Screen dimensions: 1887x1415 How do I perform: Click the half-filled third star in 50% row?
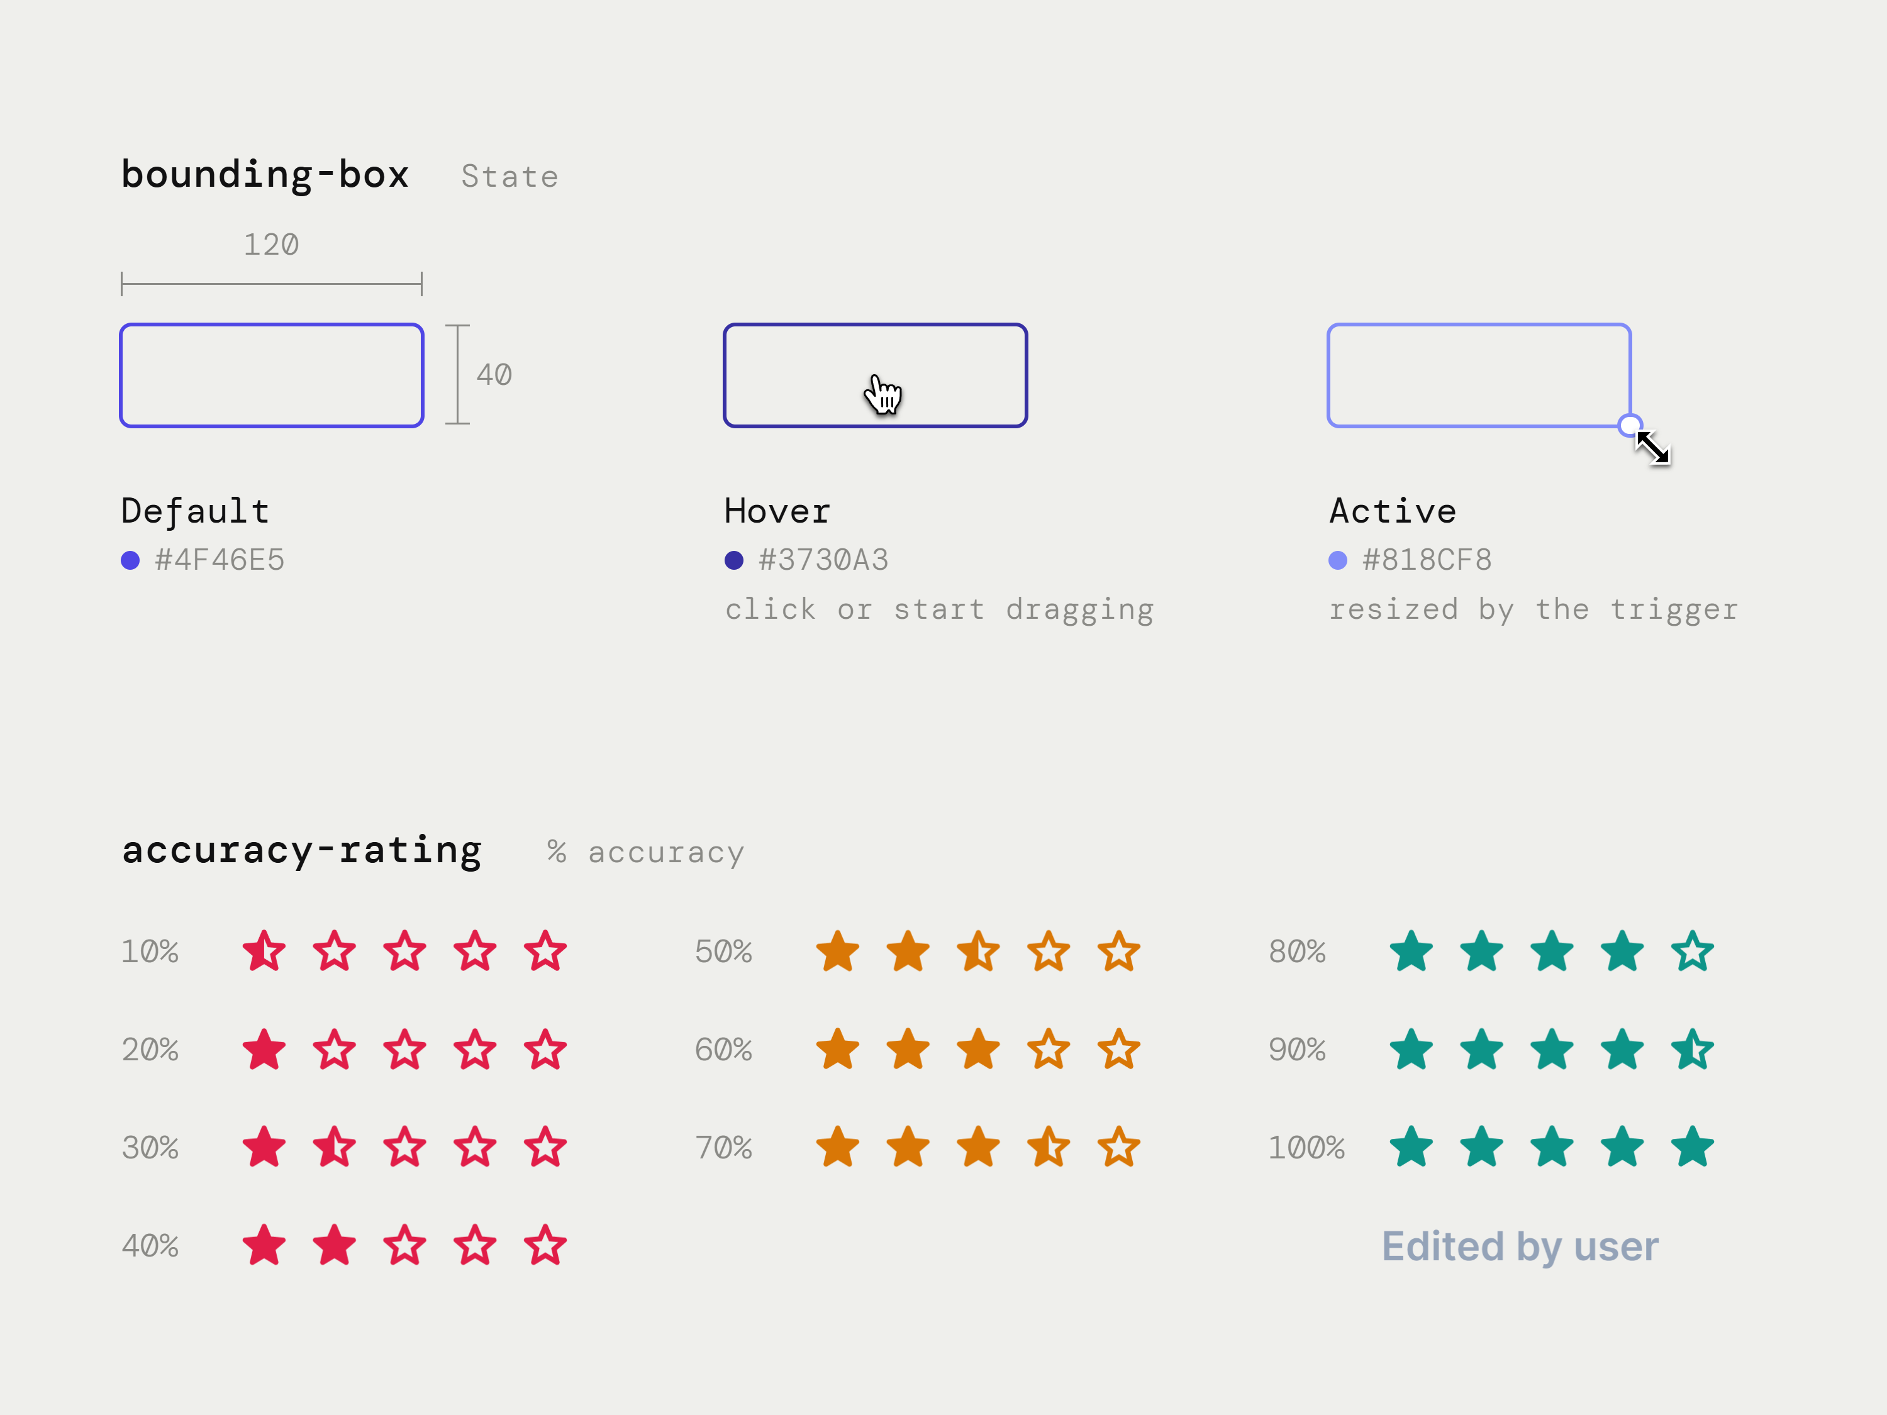coord(979,951)
